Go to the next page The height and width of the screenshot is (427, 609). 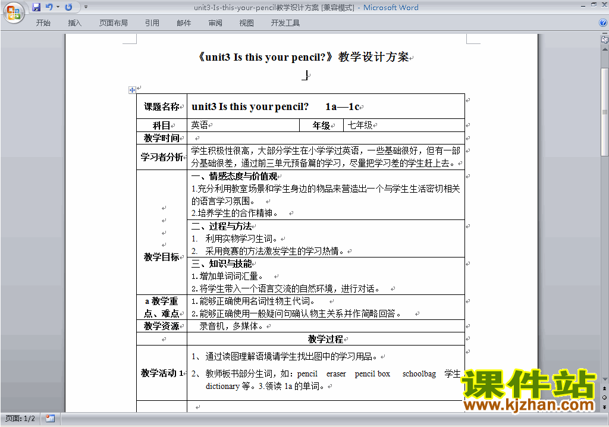click(x=605, y=407)
